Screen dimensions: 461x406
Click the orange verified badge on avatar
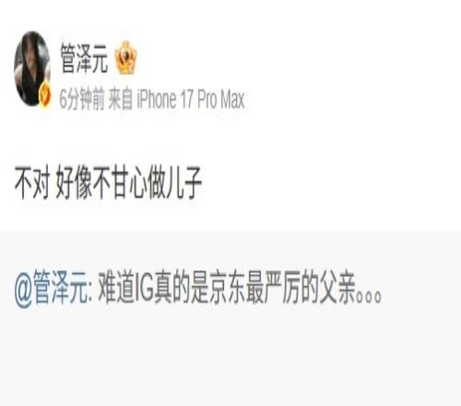[44, 96]
